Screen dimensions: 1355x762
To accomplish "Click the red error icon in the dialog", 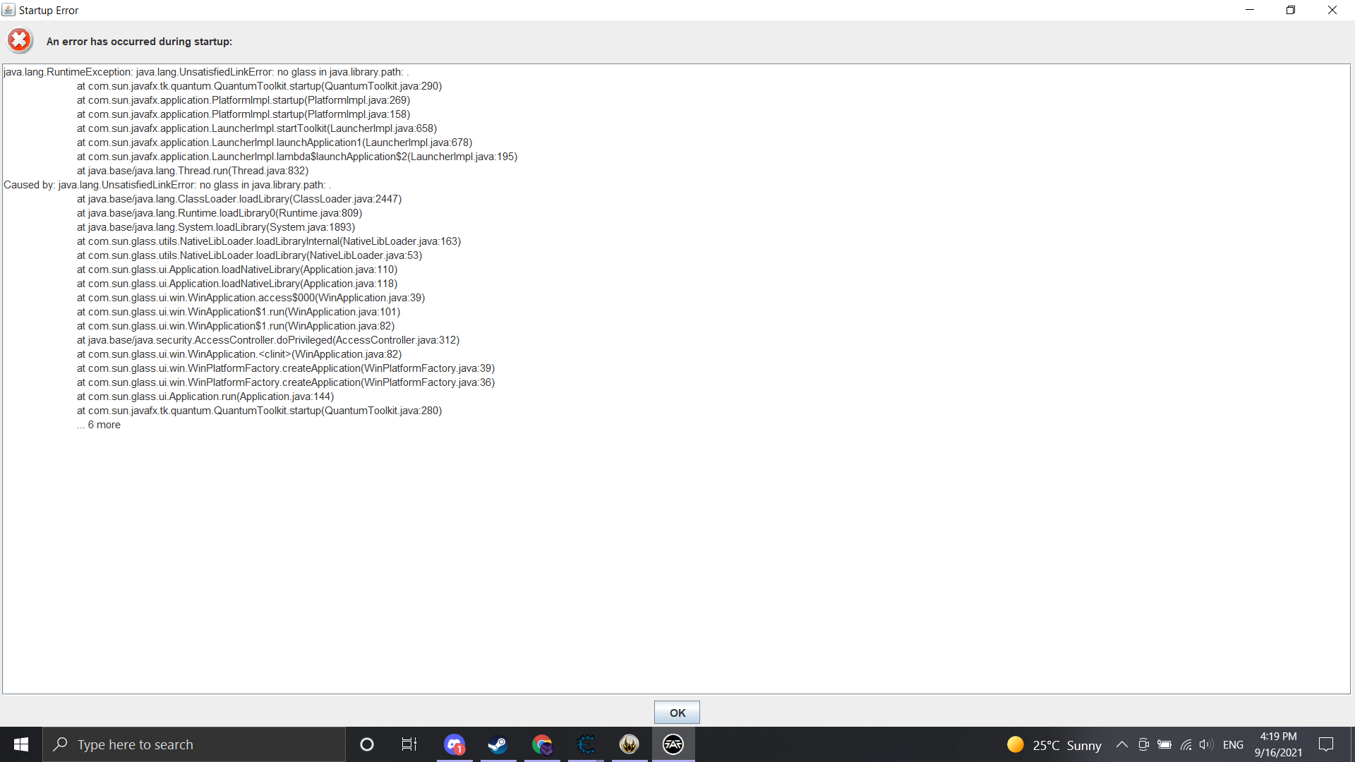I will tap(19, 40).
